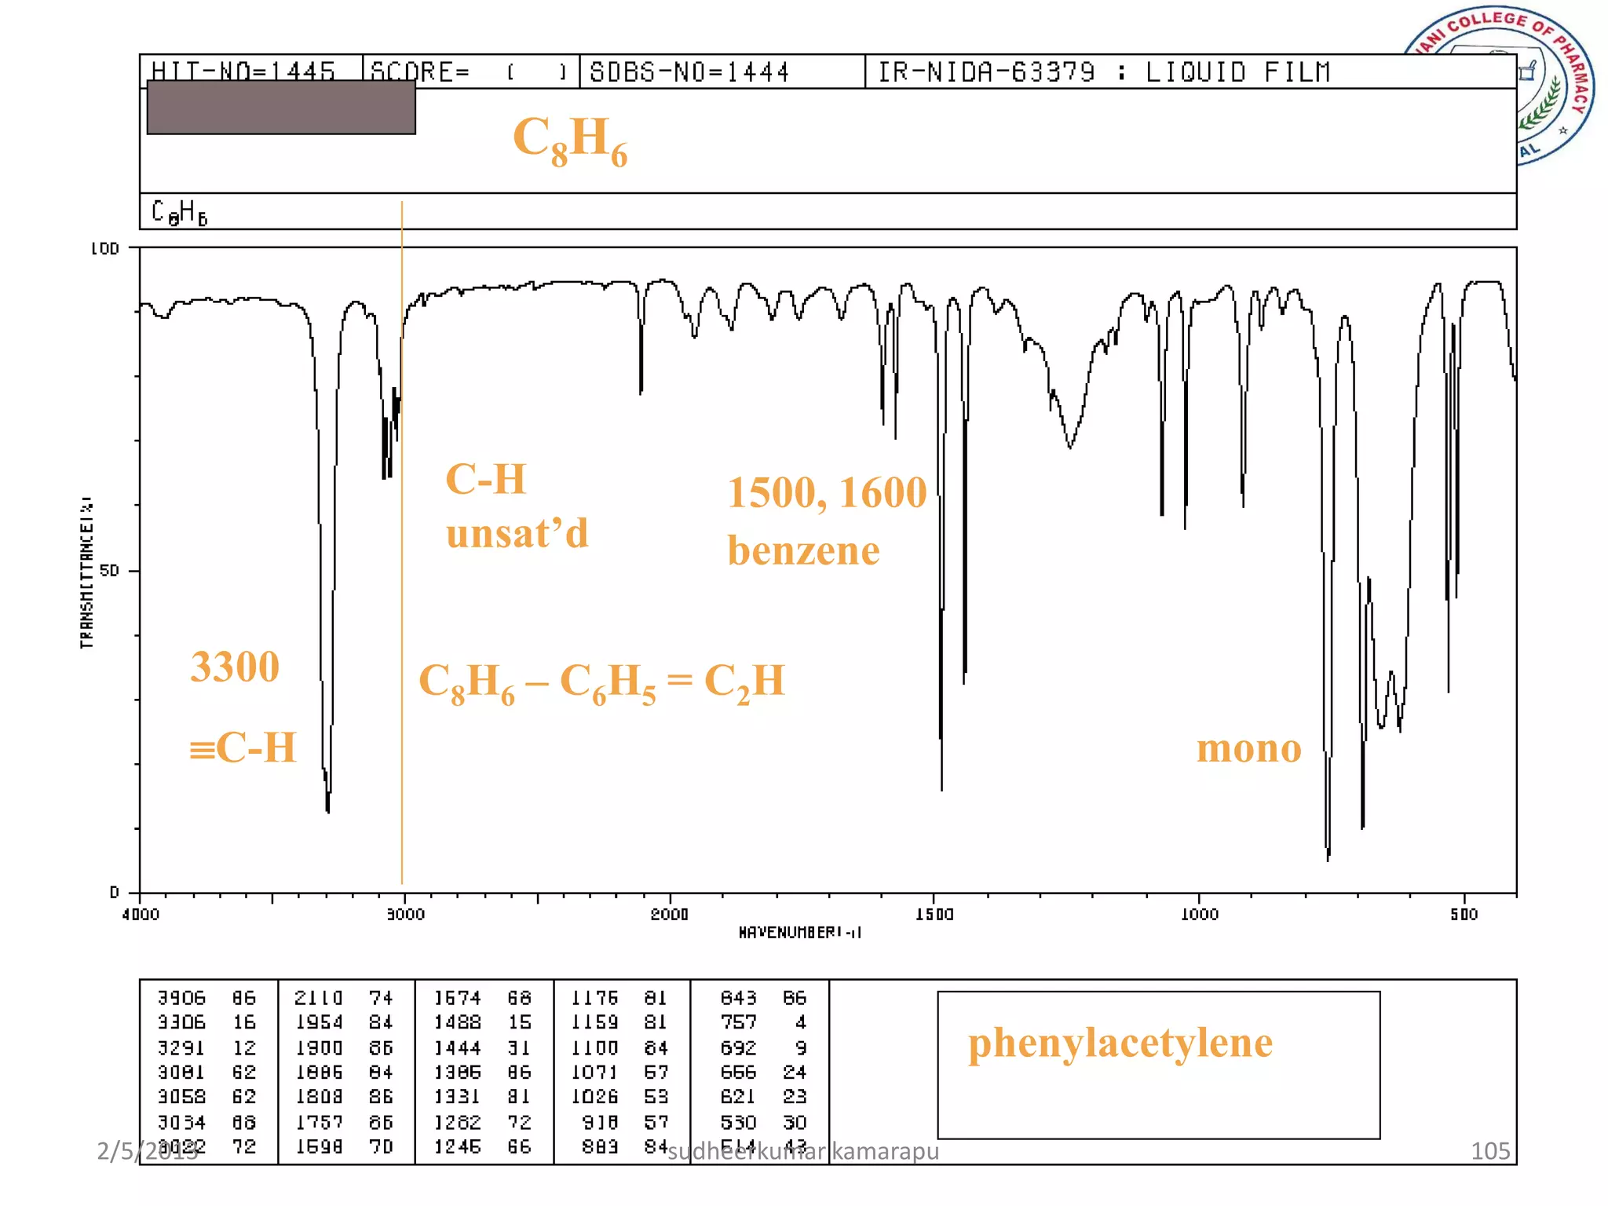
Task: Select the 'sudheerkumar kamarapu' footer text
Action: click(x=803, y=1151)
